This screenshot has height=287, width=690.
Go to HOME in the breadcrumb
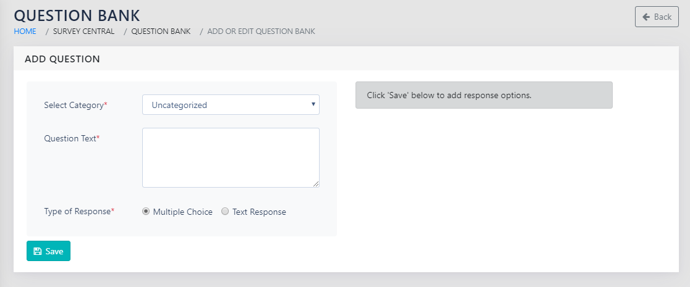[25, 31]
